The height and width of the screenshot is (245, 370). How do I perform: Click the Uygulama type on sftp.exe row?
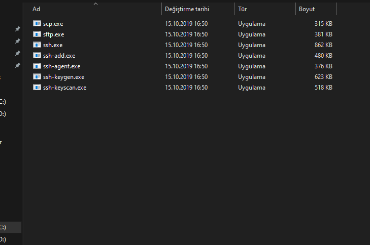click(251, 34)
